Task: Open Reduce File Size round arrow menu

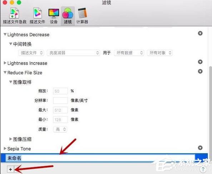Action: 200,71
